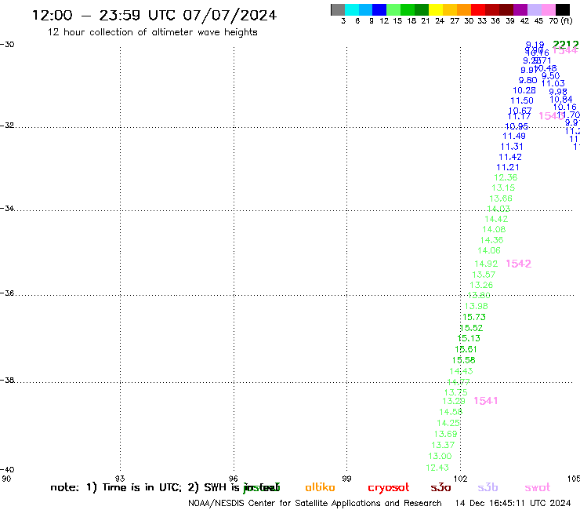Select blue wave height value 11.49
The width and height of the screenshot is (580, 510).
coord(514,136)
